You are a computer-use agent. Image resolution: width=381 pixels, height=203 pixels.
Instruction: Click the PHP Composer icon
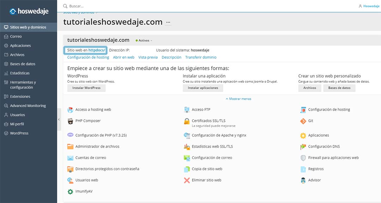coord(70,121)
